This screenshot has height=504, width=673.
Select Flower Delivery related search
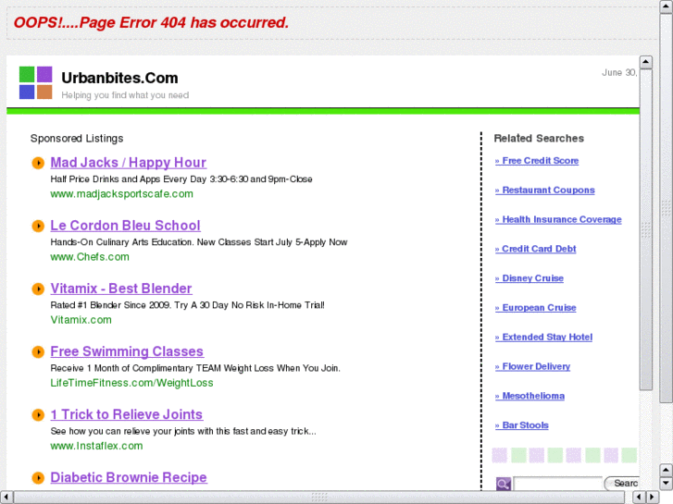pyautogui.click(x=532, y=367)
